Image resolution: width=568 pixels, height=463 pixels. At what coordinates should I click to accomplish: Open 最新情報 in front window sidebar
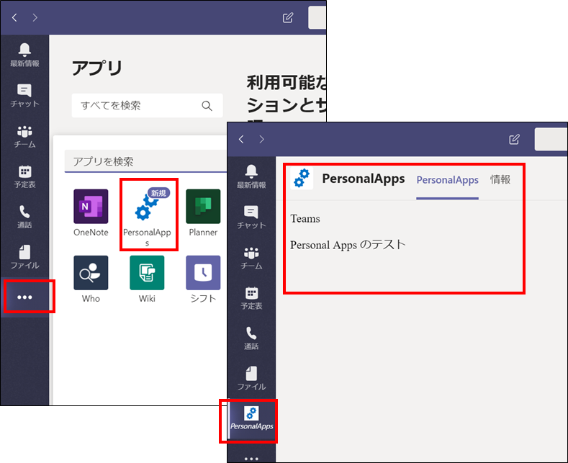tap(251, 176)
